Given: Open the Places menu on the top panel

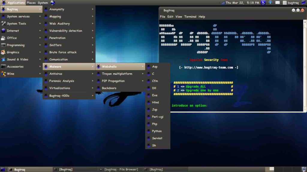Looking at the screenshot, I should click(x=31, y=2).
